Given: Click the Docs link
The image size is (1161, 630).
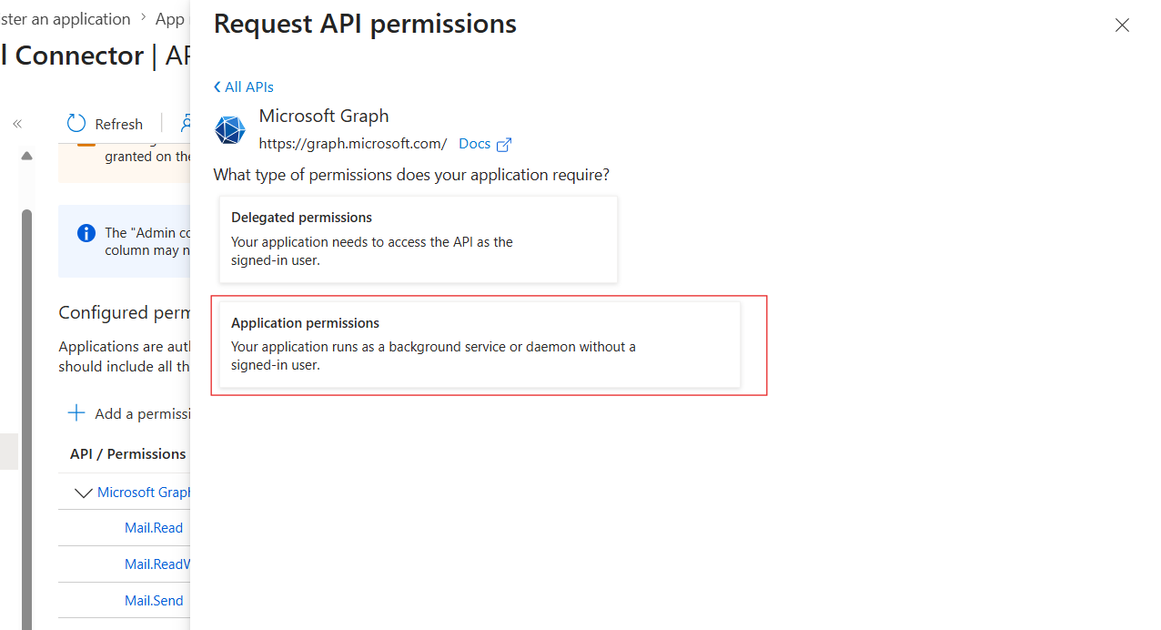Looking at the screenshot, I should (474, 144).
